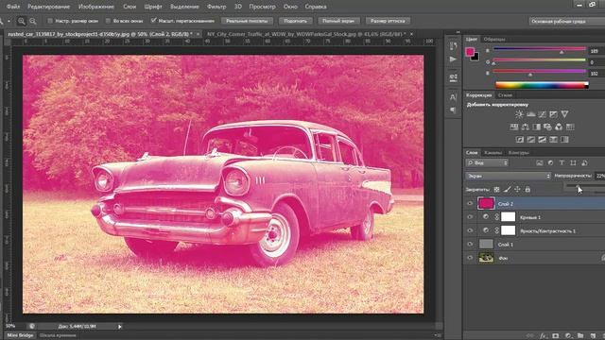Add a Threshold adjustment icon
The image size is (605, 340).
click(542, 140)
